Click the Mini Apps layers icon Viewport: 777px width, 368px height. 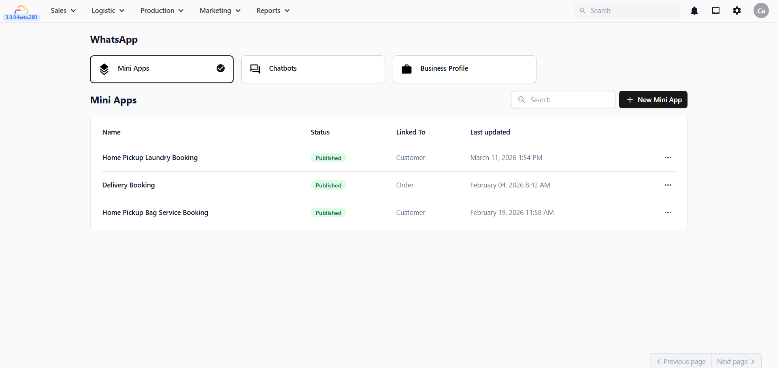click(x=104, y=69)
